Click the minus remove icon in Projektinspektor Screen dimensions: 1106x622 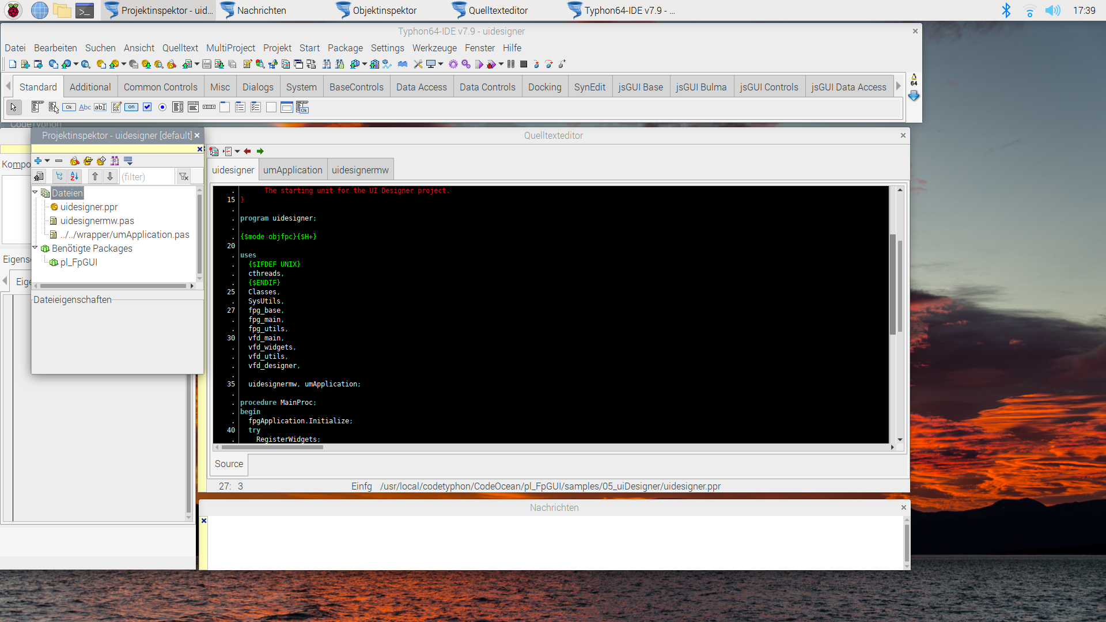point(59,161)
